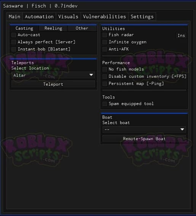Click the Ins keybind button for Fish radar

pos(181,35)
